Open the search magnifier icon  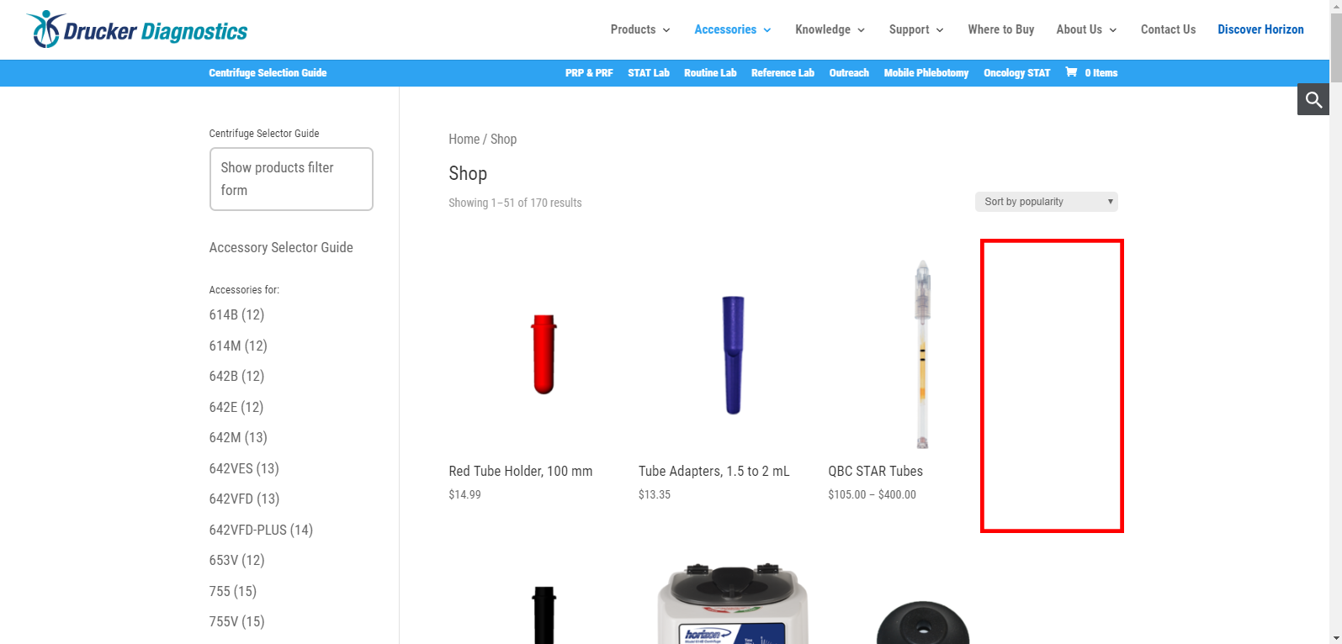coord(1313,100)
